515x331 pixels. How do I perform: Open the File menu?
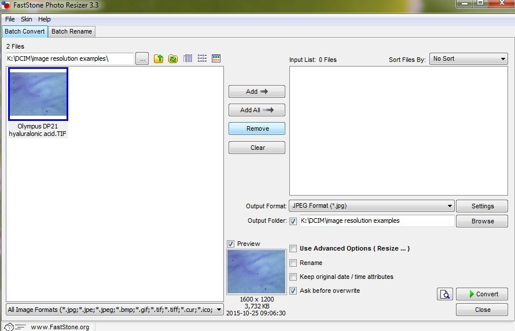[x=10, y=19]
